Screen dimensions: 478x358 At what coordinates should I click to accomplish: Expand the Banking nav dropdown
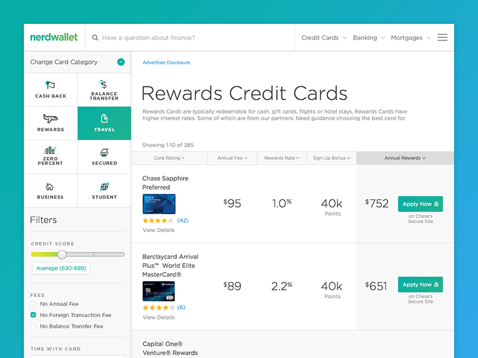tap(369, 38)
